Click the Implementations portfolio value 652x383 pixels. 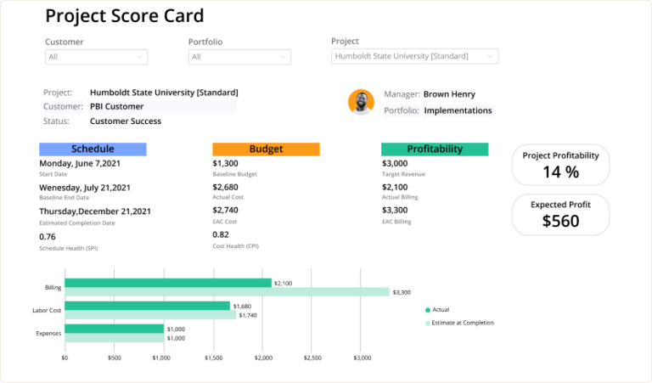[x=458, y=110]
